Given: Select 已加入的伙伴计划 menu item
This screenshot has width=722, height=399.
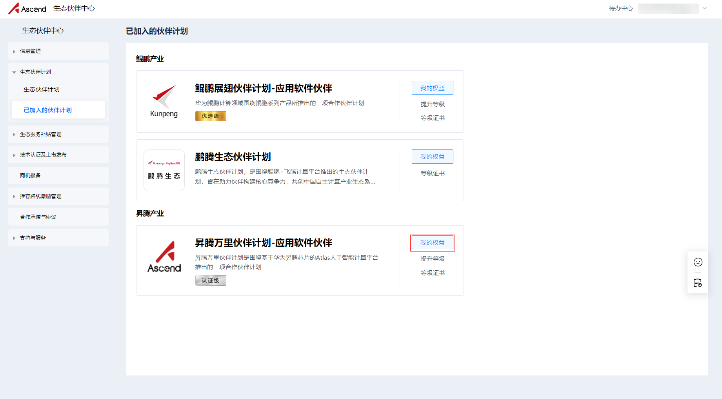Looking at the screenshot, I should 58,110.
